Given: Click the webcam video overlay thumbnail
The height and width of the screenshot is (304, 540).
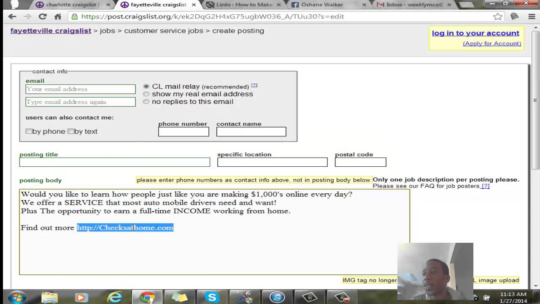Looking at the screenshot, I should tap(435, 271).
